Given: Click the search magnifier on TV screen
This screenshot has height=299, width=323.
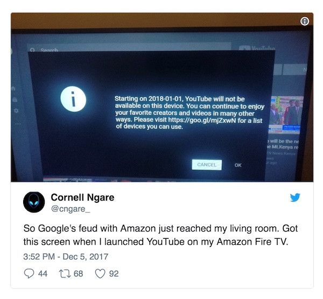Looking at the screenshot, I should [32, 50].
